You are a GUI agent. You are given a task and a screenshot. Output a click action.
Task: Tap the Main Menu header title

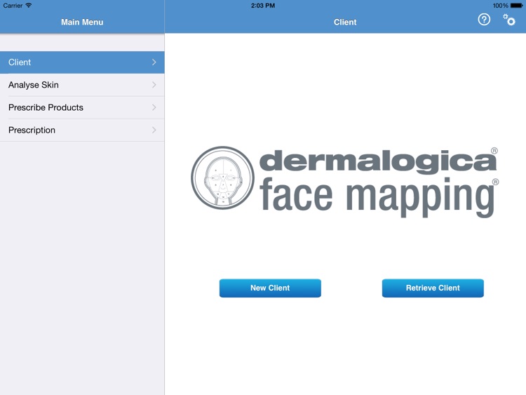coord(82,22)
